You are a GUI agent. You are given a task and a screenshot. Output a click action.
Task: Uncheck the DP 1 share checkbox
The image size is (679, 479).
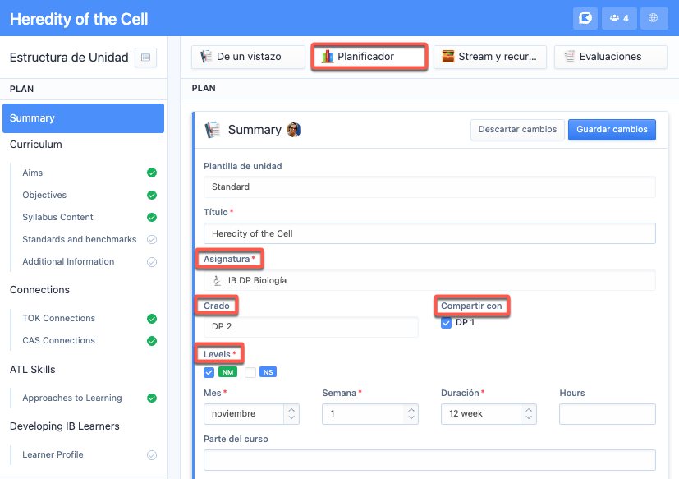click(446, 323)
